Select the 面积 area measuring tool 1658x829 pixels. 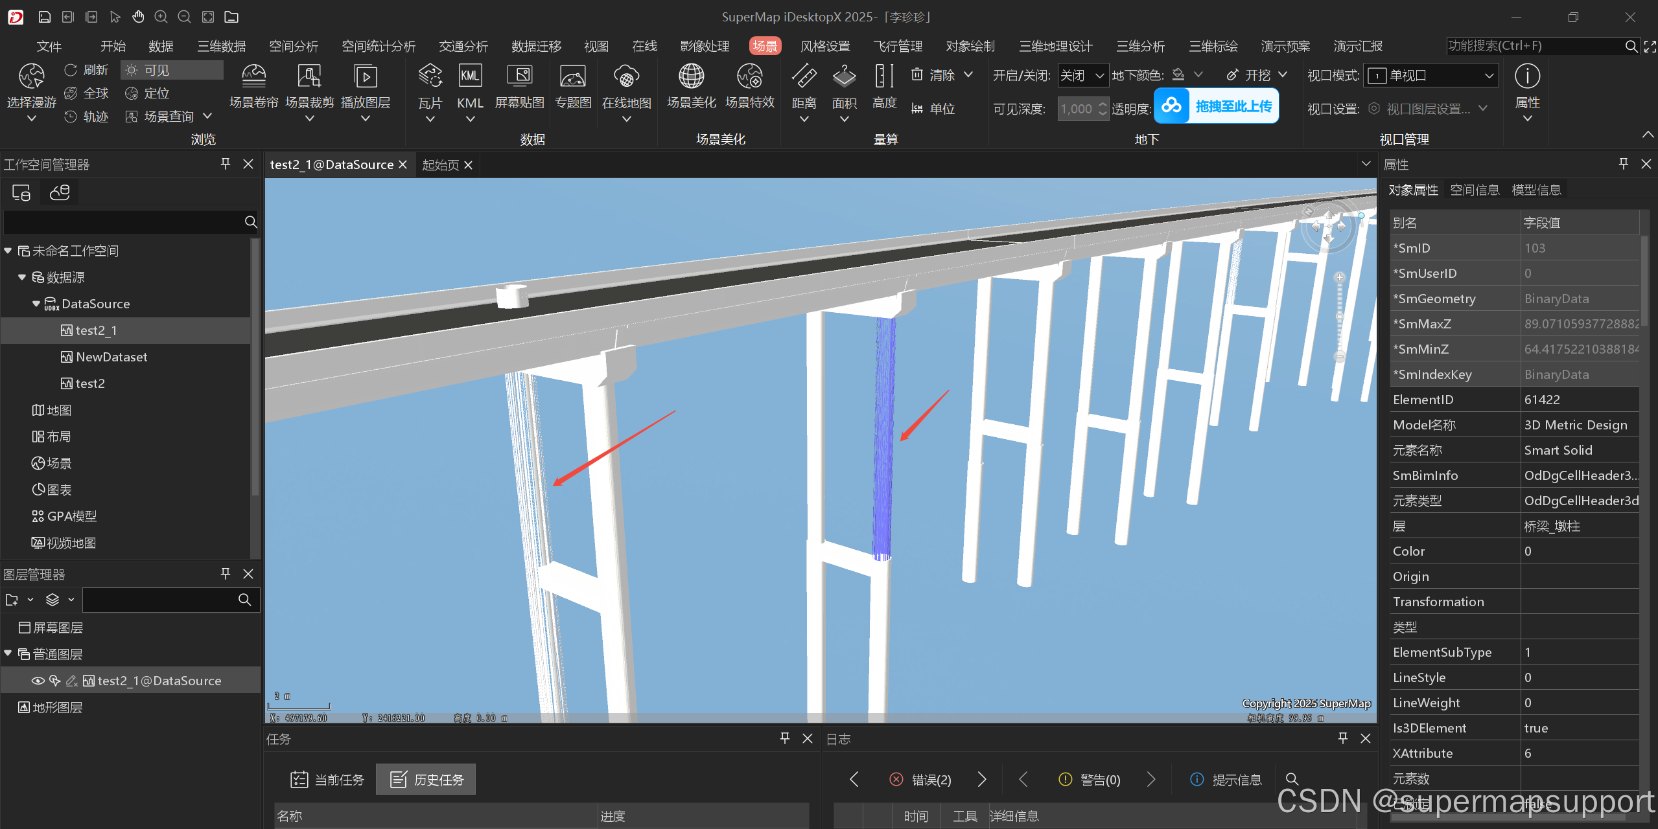[x=844, y=92]
